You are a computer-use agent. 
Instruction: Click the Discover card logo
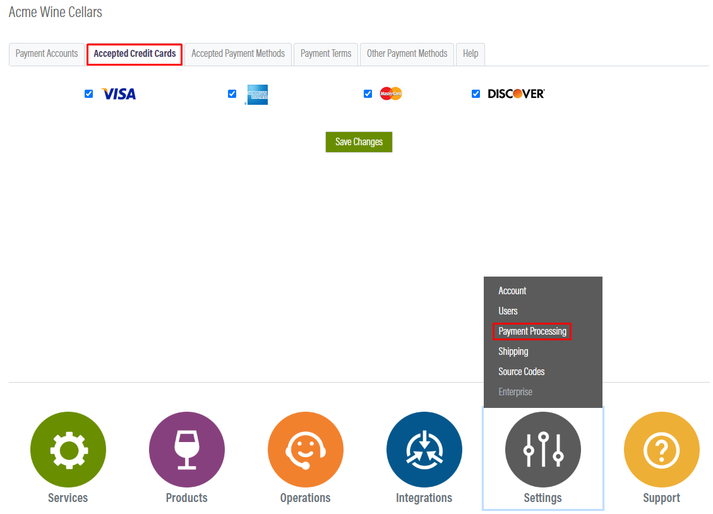point(516,93)
